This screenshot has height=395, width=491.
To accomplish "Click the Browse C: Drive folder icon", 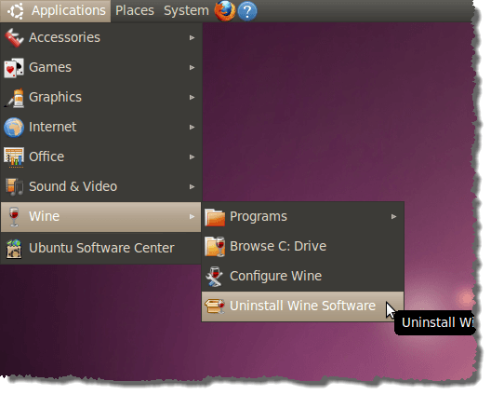I will 215,247.
